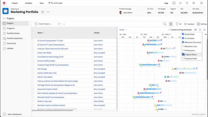Open 45 Second Sweepstakes TV Spot project
Viewport: 208px width, 117px height.
click(x=50, y=41)
